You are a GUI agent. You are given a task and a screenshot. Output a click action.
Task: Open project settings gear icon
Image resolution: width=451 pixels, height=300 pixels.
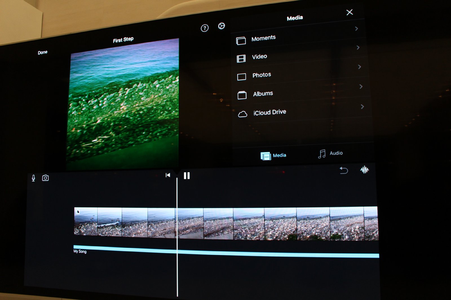click(x=222, y=26)
